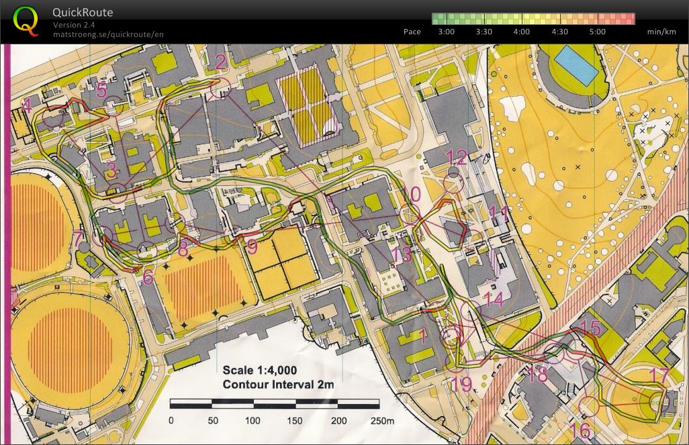Select the 5:00 pace label
The width and height of the screenshot is (689, 445).
(x=597, y=32)
